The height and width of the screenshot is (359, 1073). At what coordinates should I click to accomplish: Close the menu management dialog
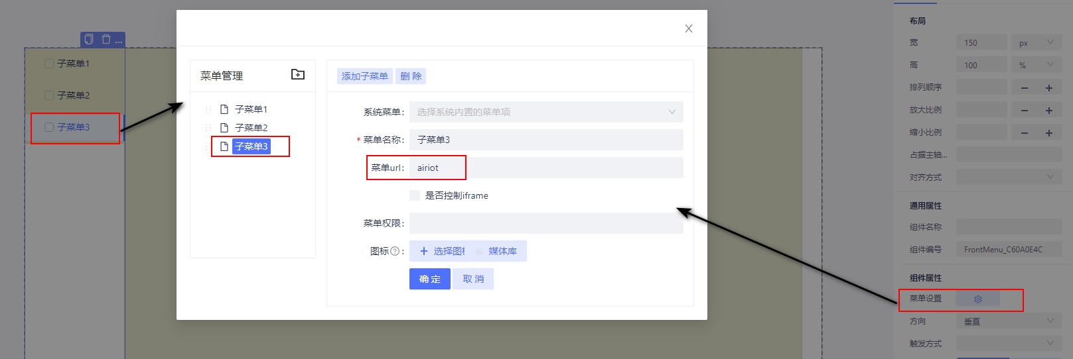coord(689,28)
